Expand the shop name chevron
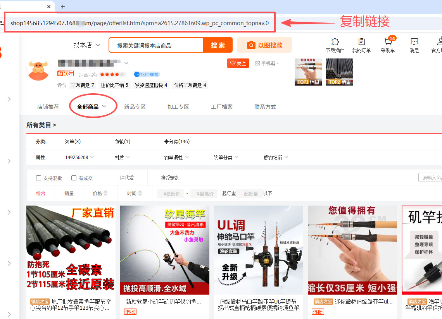The width and height of the screenshot is (442, 319). click(x=126, y=63)
